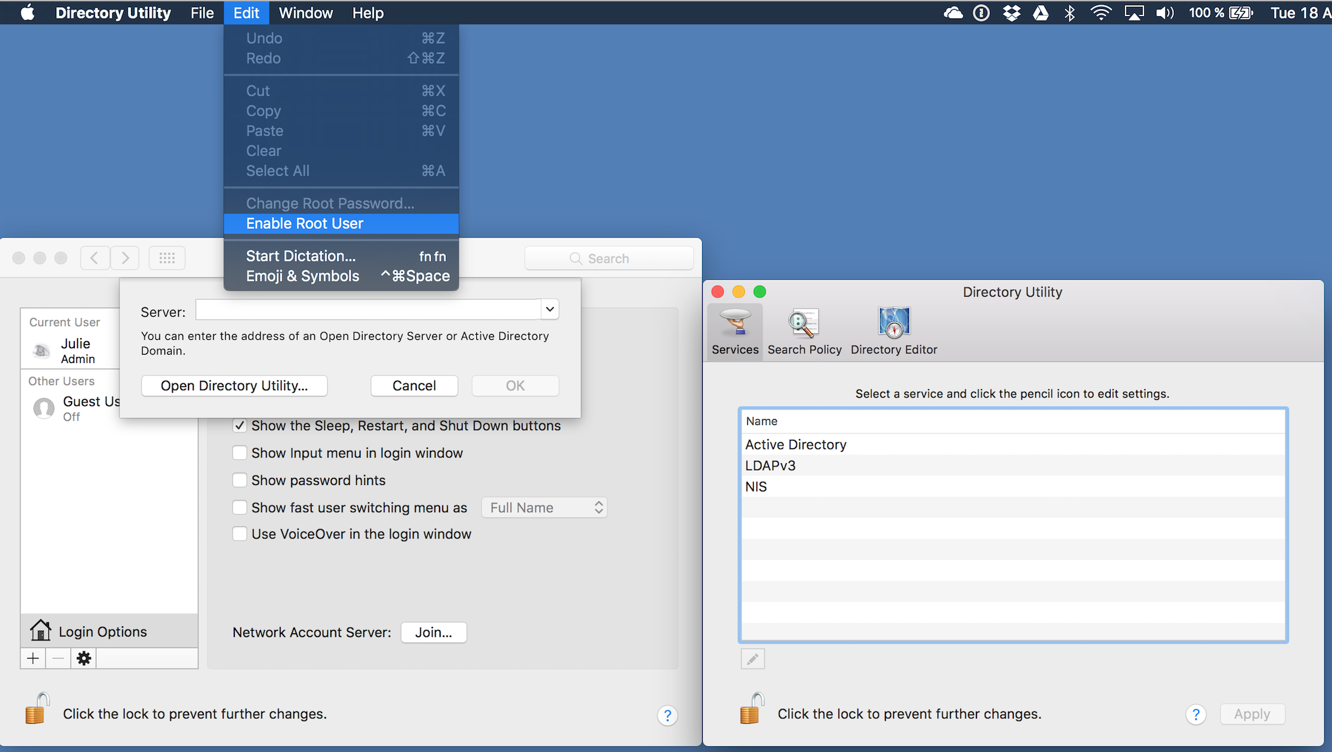This screenshot has width=1332, height=752.
Task: Click the Edit menu title
Action: tap(247, 13)
